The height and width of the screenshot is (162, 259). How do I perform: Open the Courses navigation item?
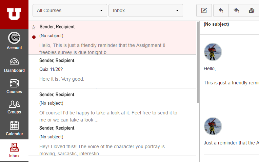14,86
